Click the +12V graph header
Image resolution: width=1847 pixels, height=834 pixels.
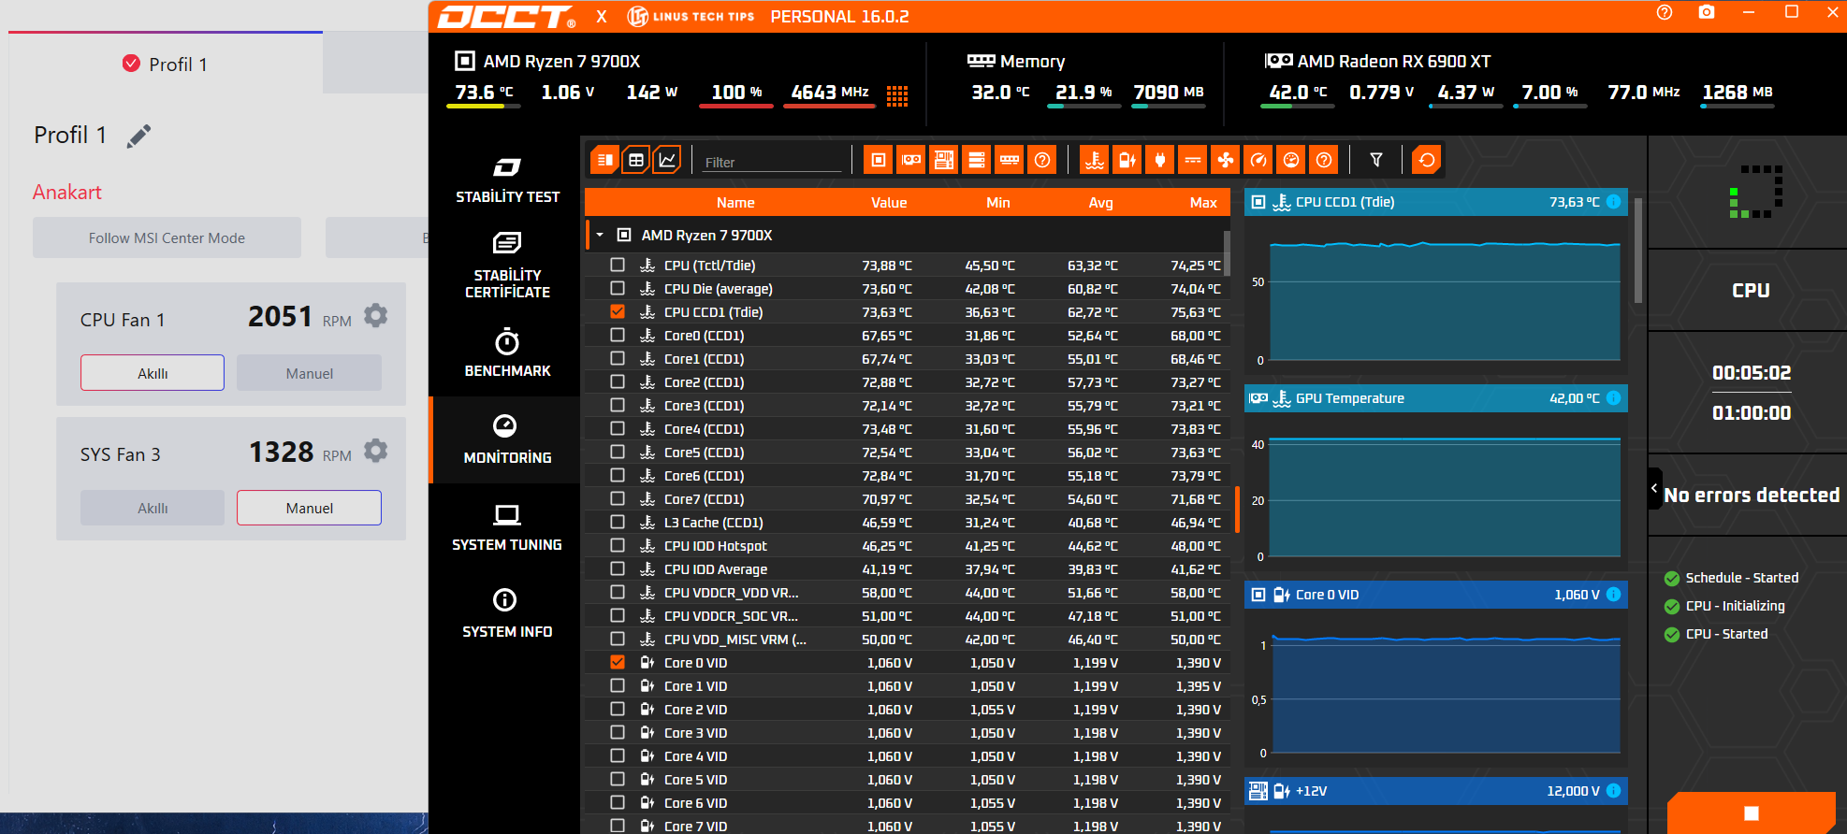tap(1436, 791)
